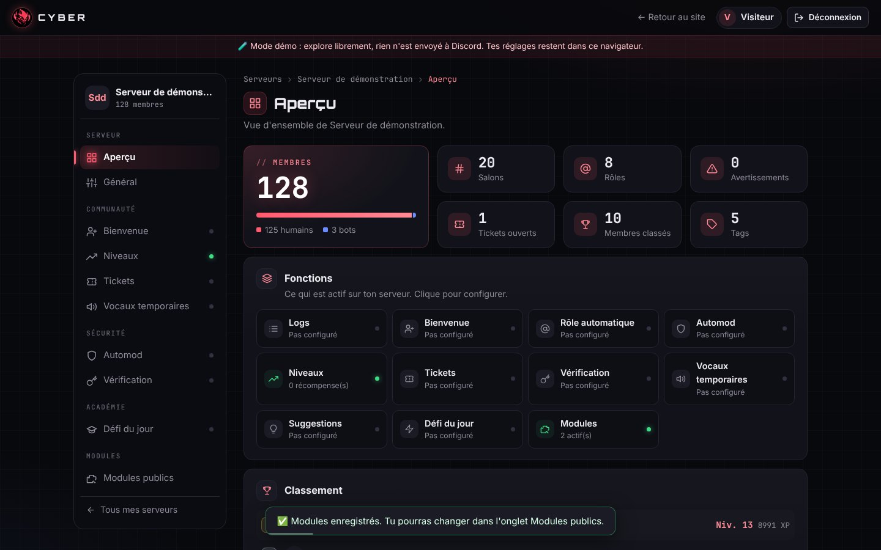
Task: Click the lightbulb icon on Suggestions card
Action: point(273,429)
